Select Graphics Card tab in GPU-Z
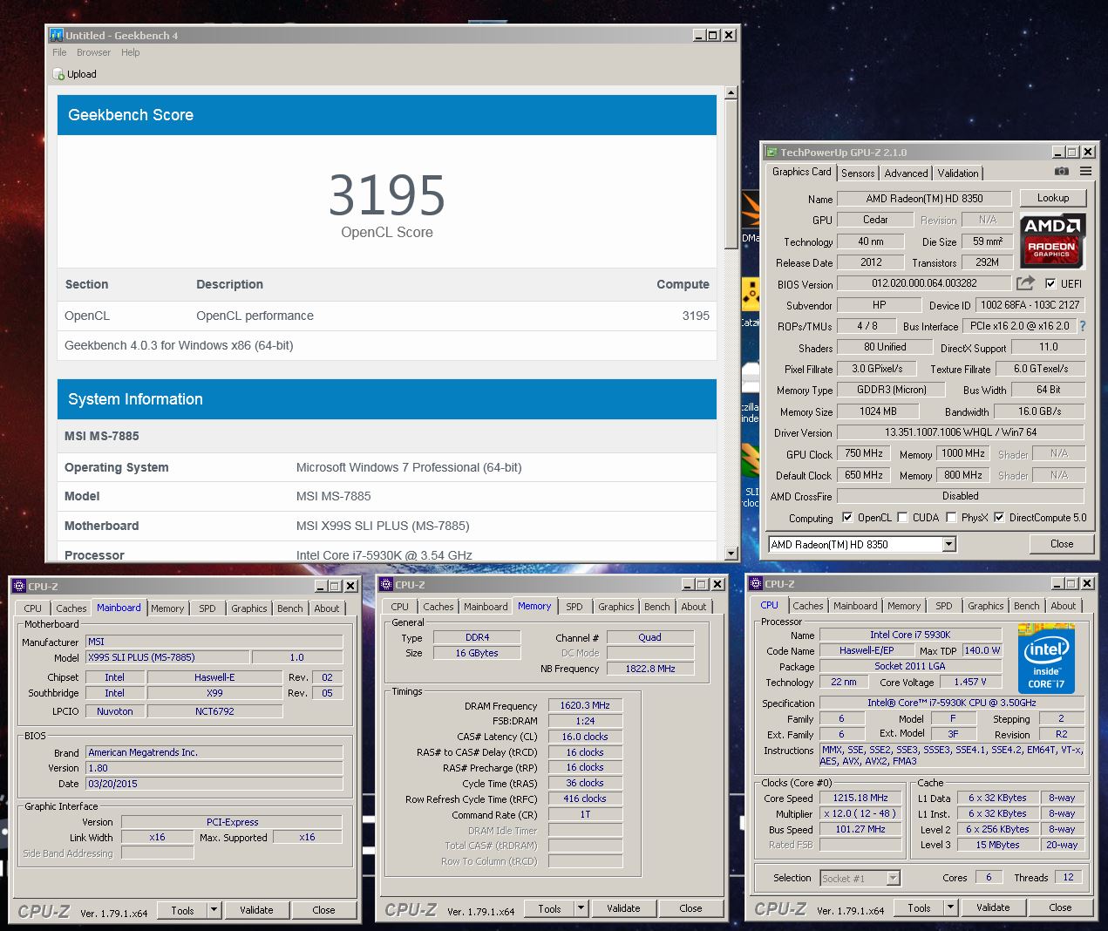 click(x=801, y=172)
